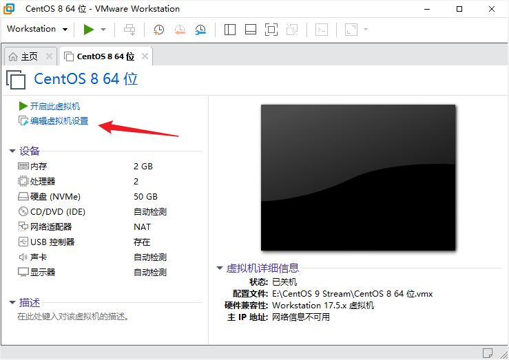The image size is (509, 360).
Task: Expand the power options dropdown arrow
Action: click(x=103, y=30)
